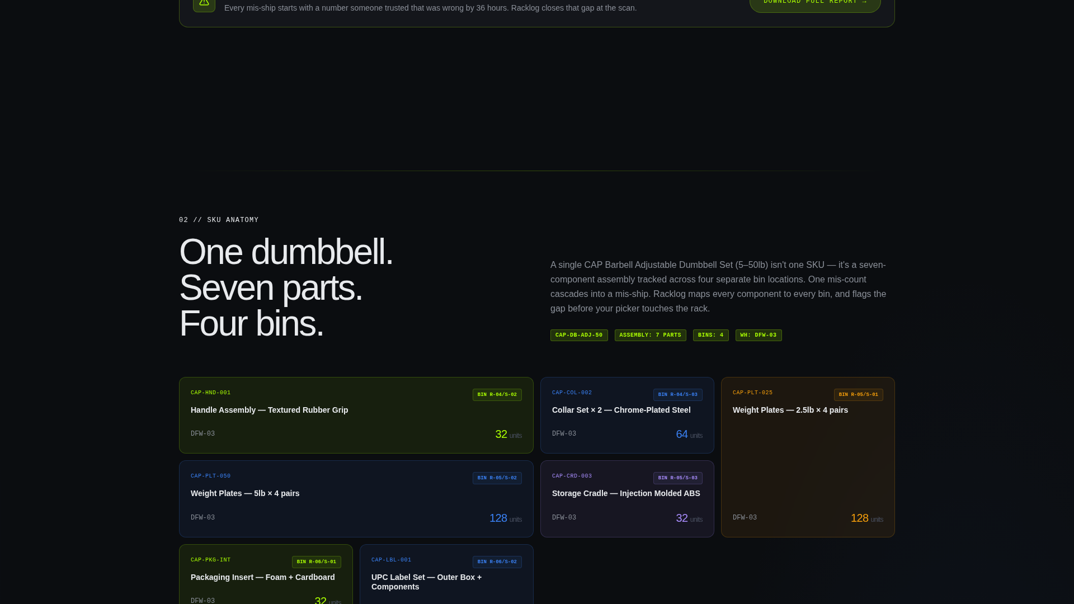Click the BIN R-04/S-03 badge
This screenshot has width=1074, height=604.
point(678,395)
